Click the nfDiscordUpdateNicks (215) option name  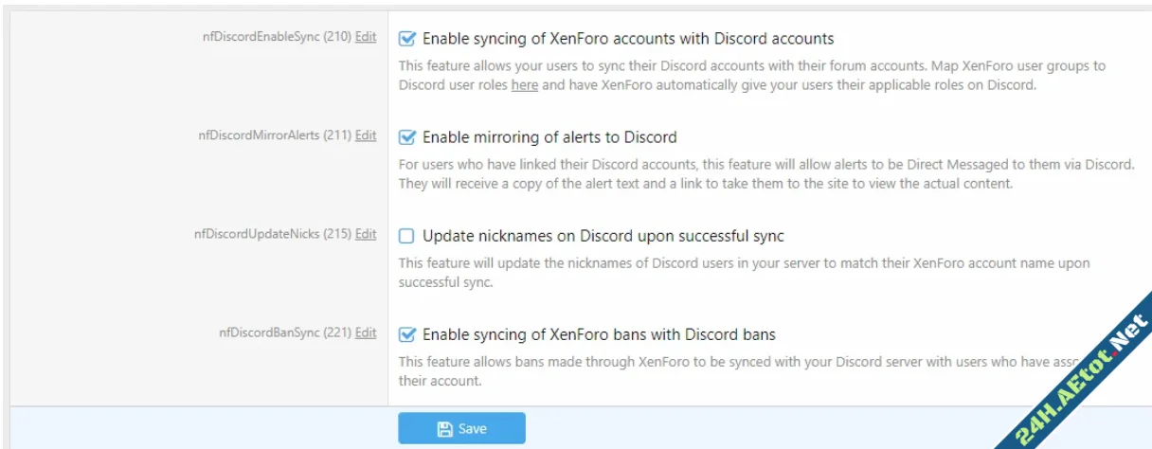[272, 234]
